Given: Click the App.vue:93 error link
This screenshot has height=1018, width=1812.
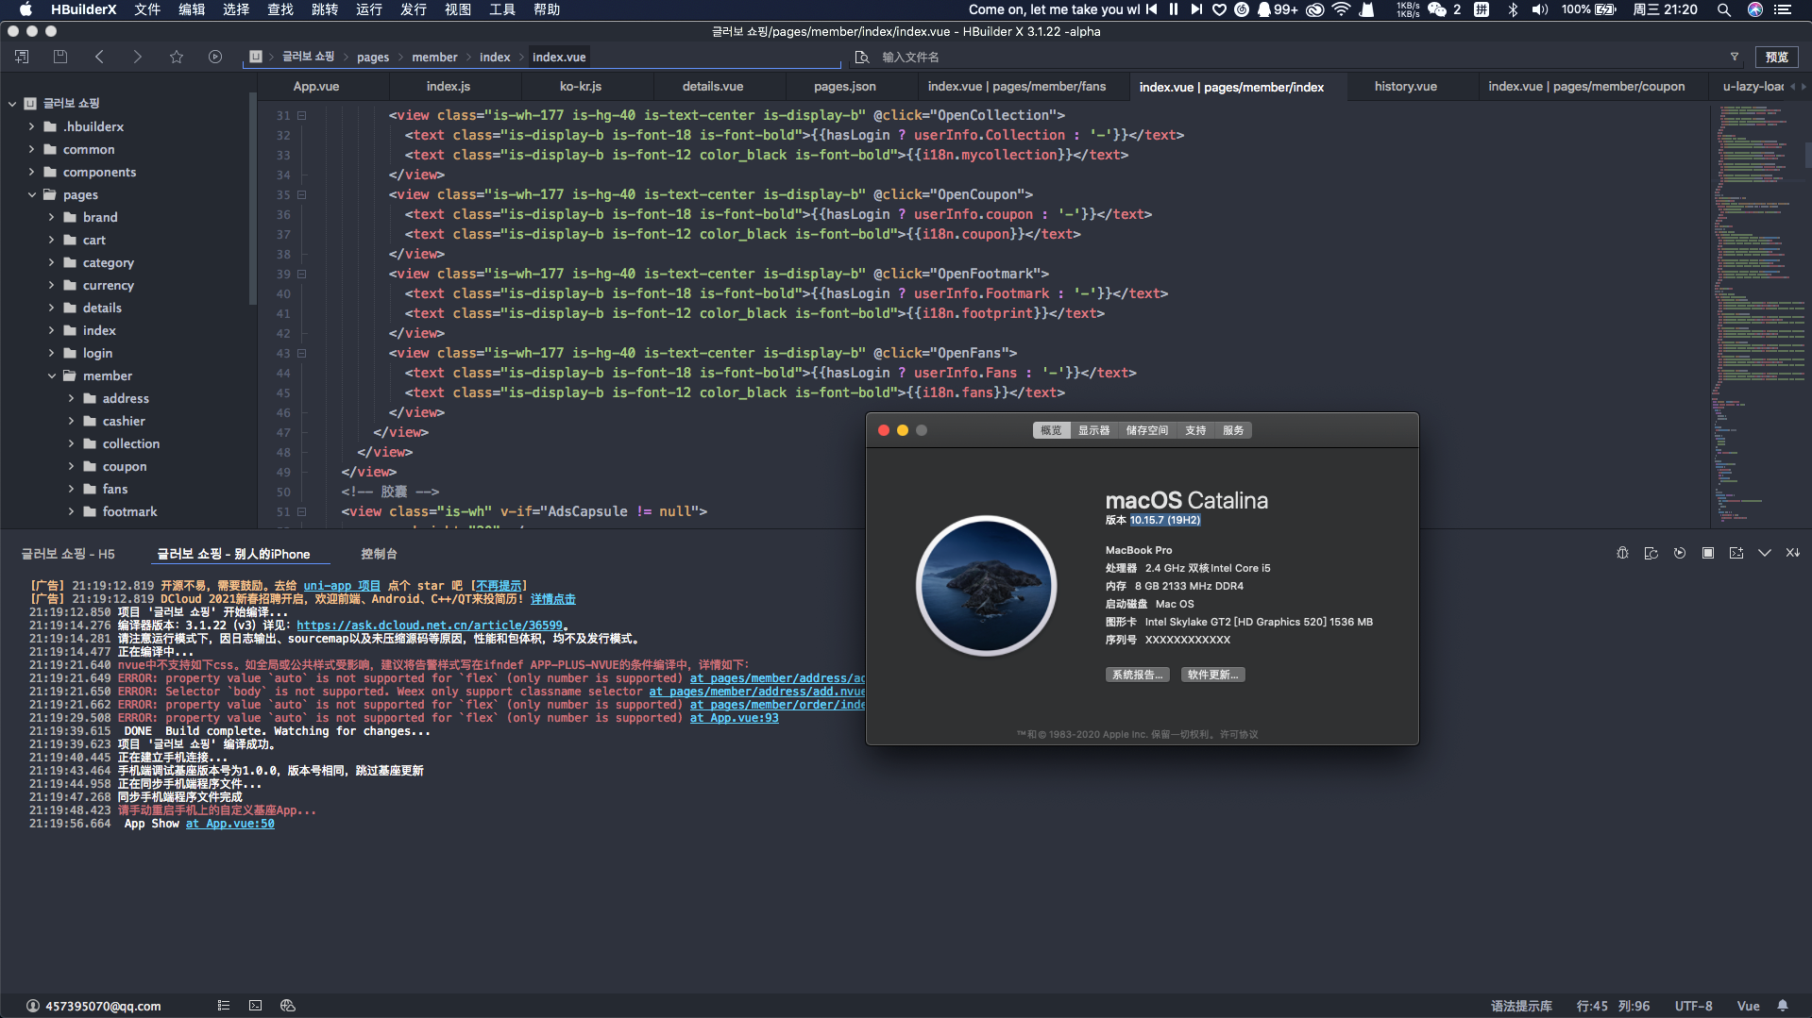Looking at the screenshot, I should coord(735,717).
